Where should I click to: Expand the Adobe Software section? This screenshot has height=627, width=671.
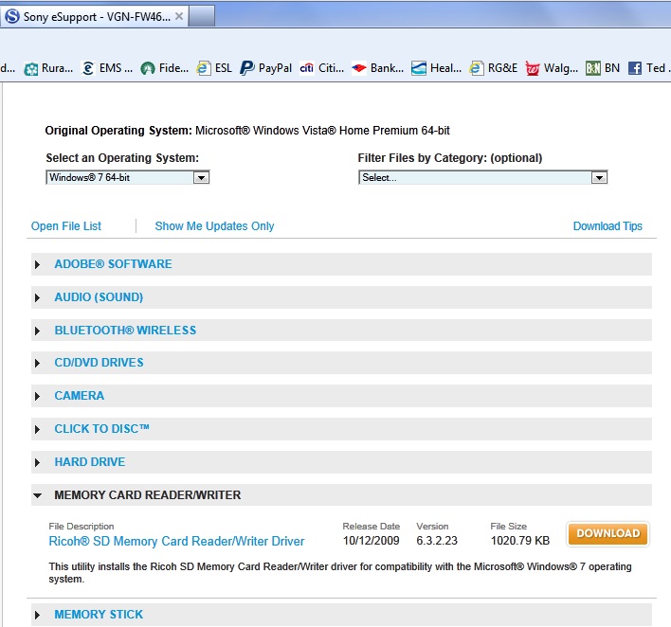point(113,264)
